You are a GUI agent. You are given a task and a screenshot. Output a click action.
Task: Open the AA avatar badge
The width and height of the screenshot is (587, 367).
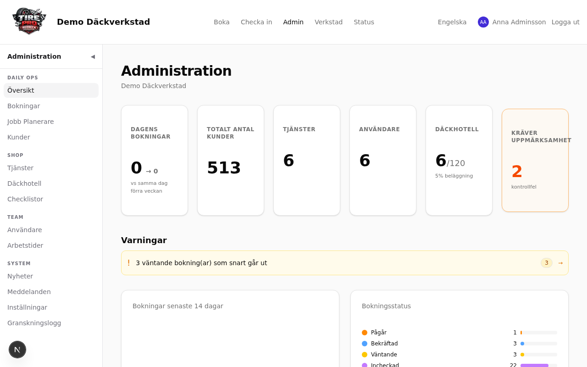pos(483,22)
